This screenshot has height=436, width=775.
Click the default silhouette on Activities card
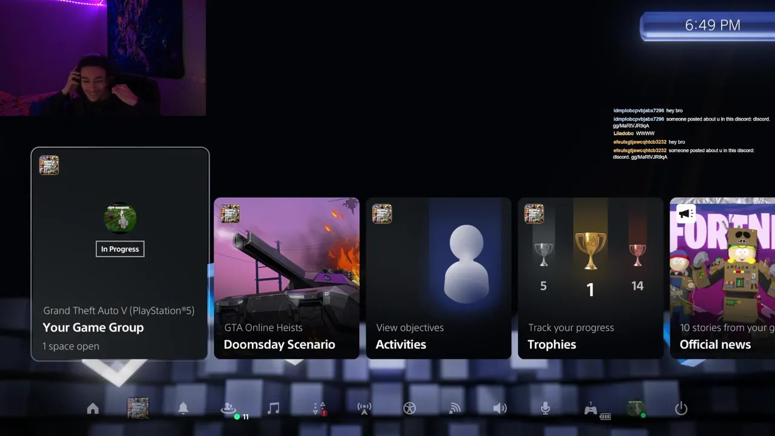click(466, 263)
